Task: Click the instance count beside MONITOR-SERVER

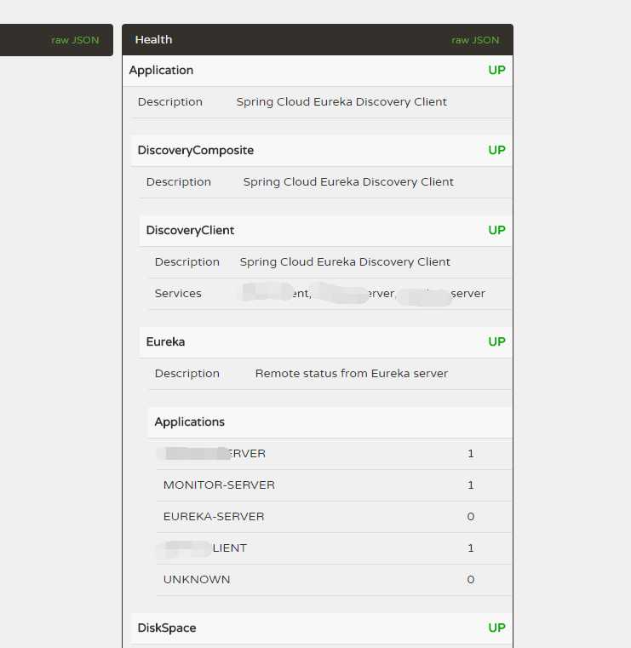Action: coord(471,485)
